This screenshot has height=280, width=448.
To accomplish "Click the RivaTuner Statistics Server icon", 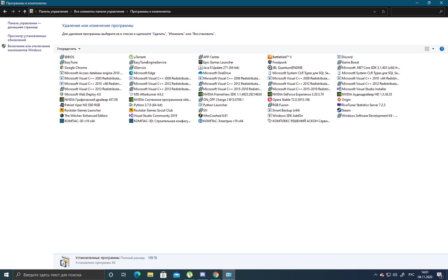I will click(x=339, y=105).
